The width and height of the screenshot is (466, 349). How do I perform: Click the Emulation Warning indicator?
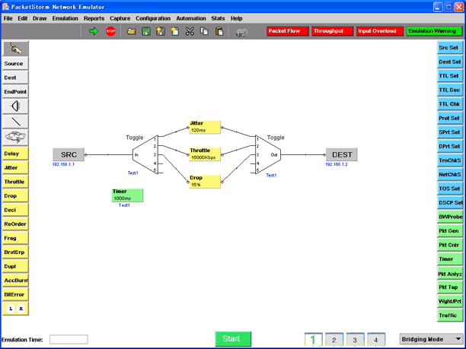point(434,31)
